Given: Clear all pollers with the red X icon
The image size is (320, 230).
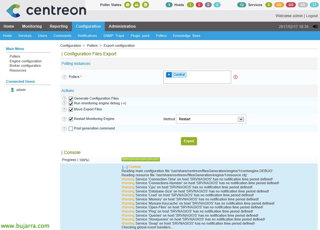Looking at the screenshot, I should click(x=236, y=77).
